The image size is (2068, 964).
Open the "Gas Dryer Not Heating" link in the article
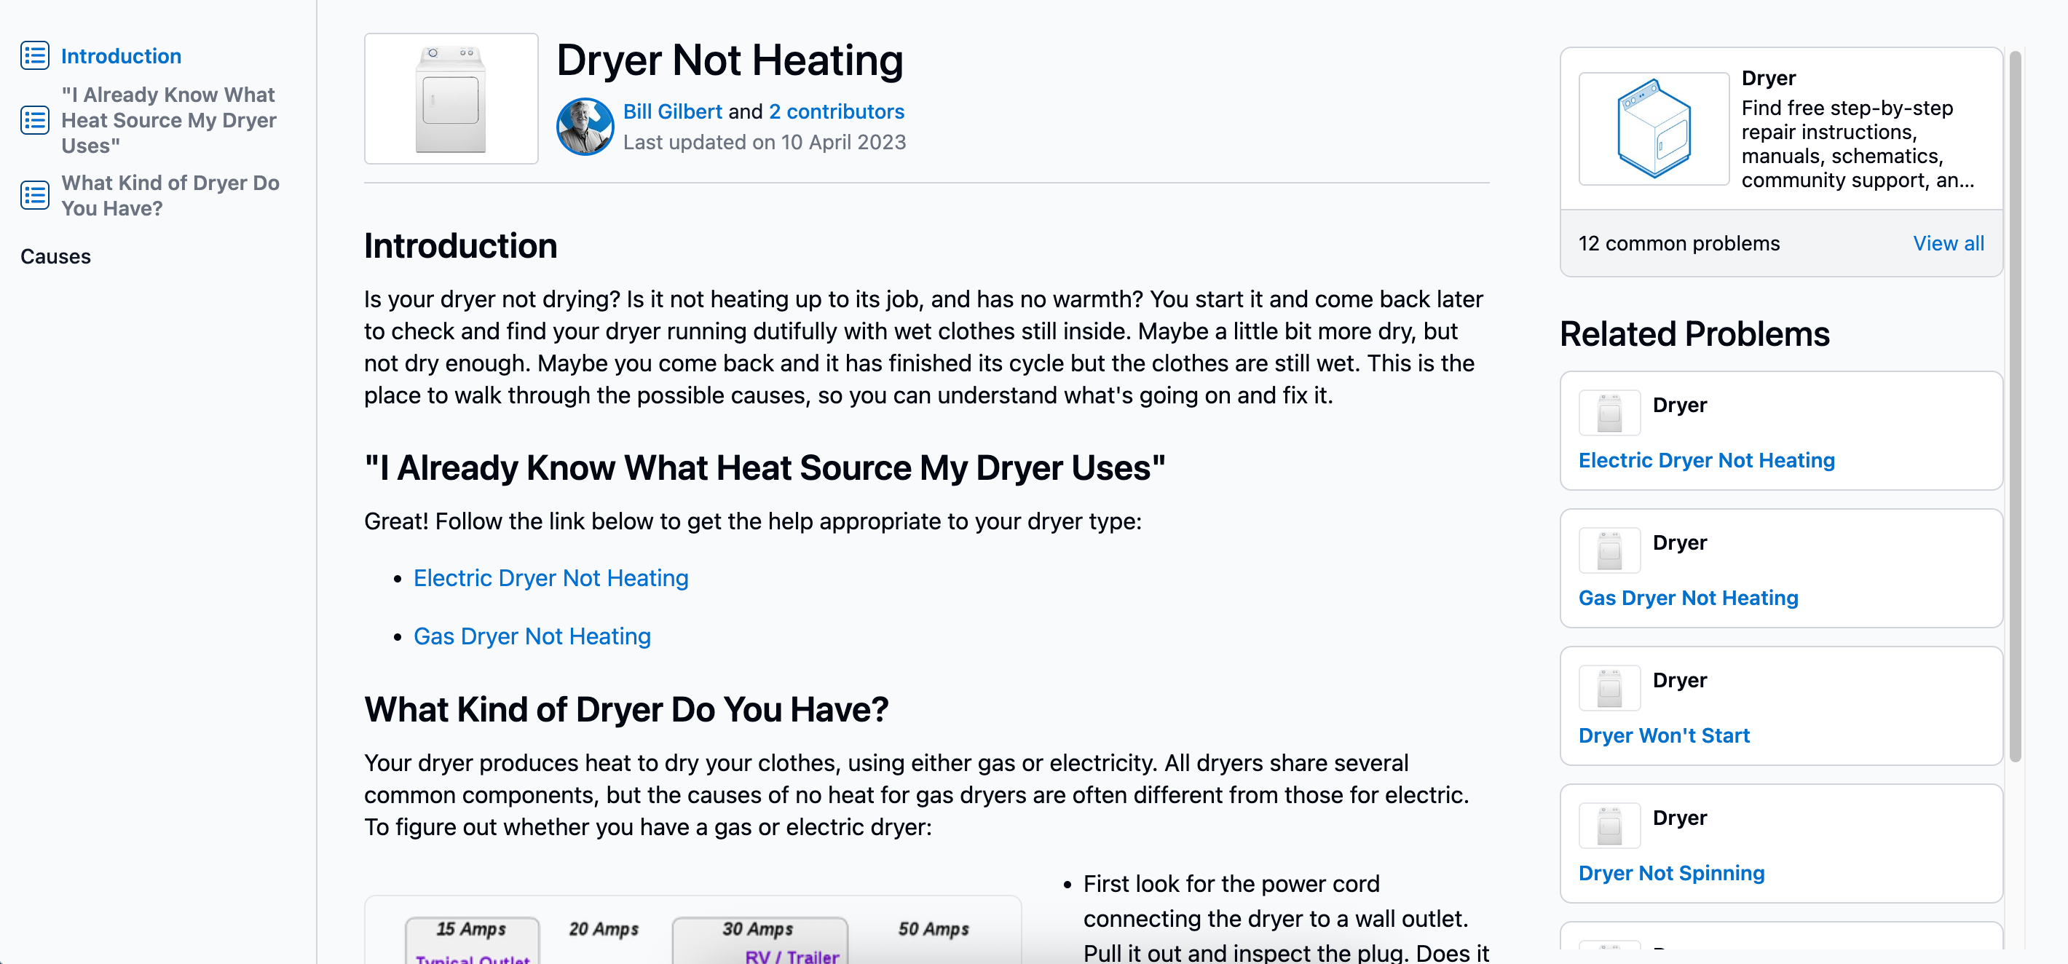[532, 636]
